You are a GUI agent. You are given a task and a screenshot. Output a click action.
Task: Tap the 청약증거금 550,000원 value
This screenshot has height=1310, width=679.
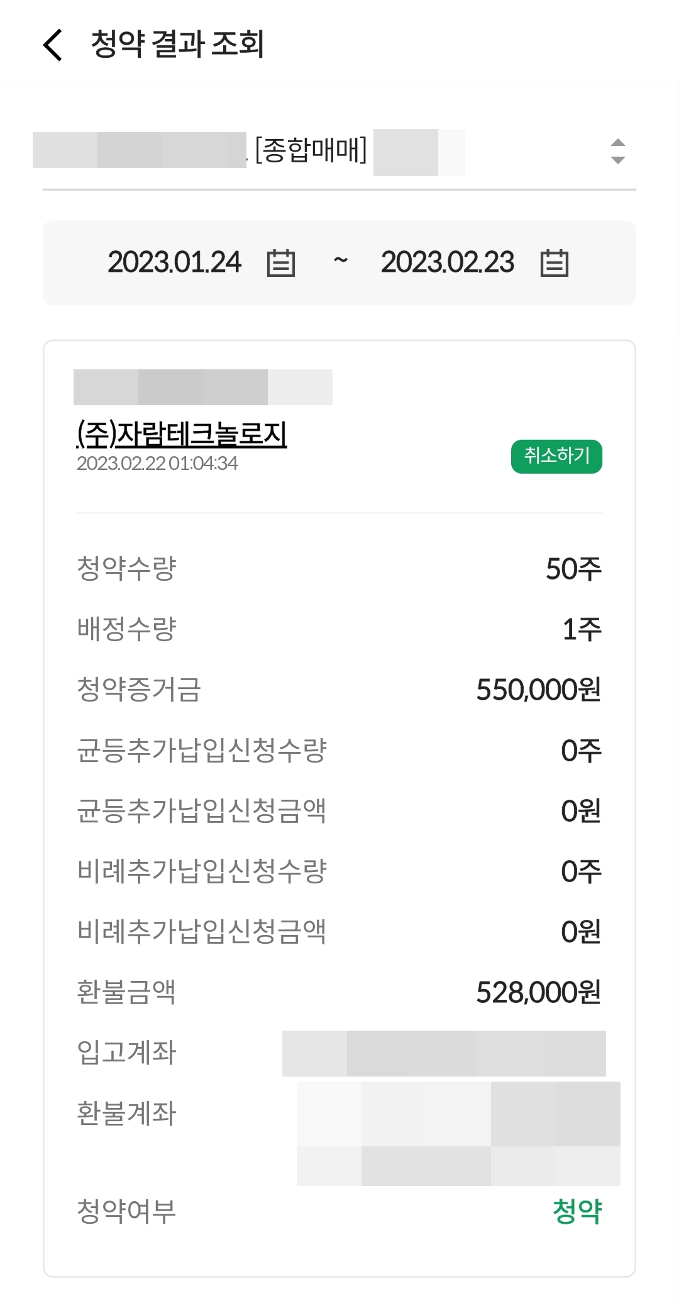coord(539,690)
